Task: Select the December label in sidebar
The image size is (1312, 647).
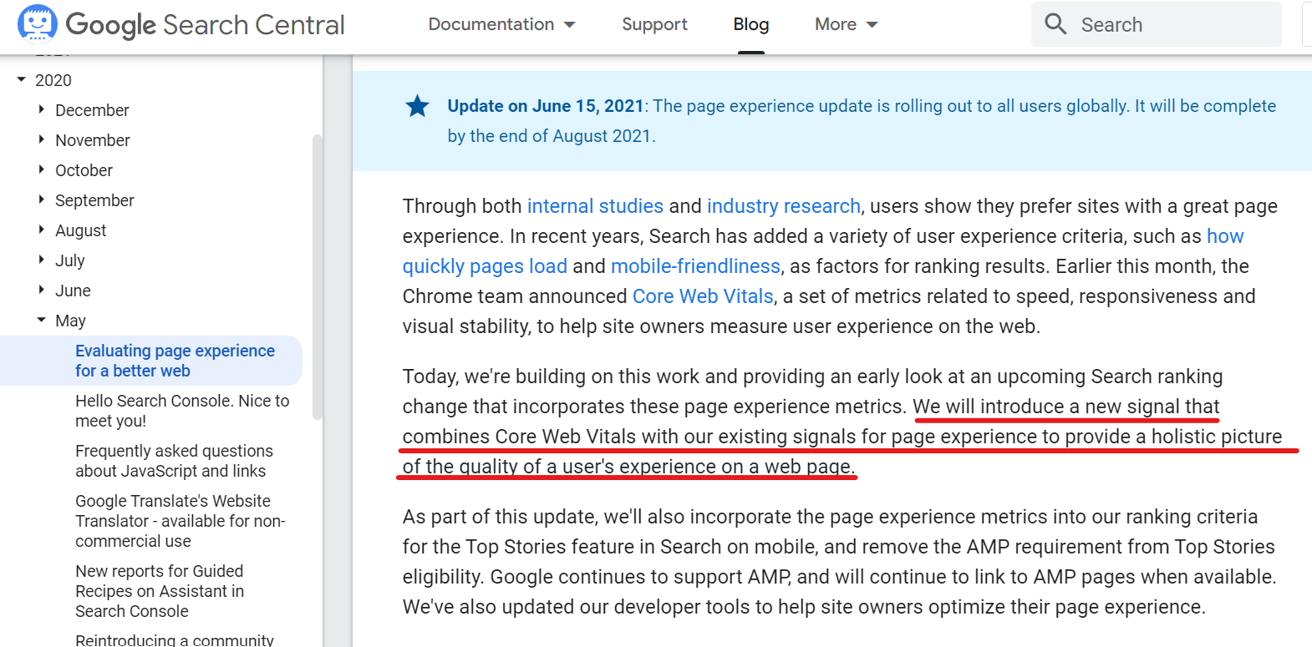Action: point(92,110)
